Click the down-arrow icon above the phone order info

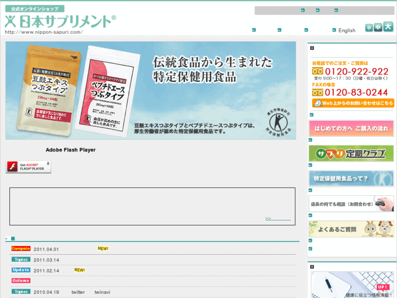tap(312, 48)
